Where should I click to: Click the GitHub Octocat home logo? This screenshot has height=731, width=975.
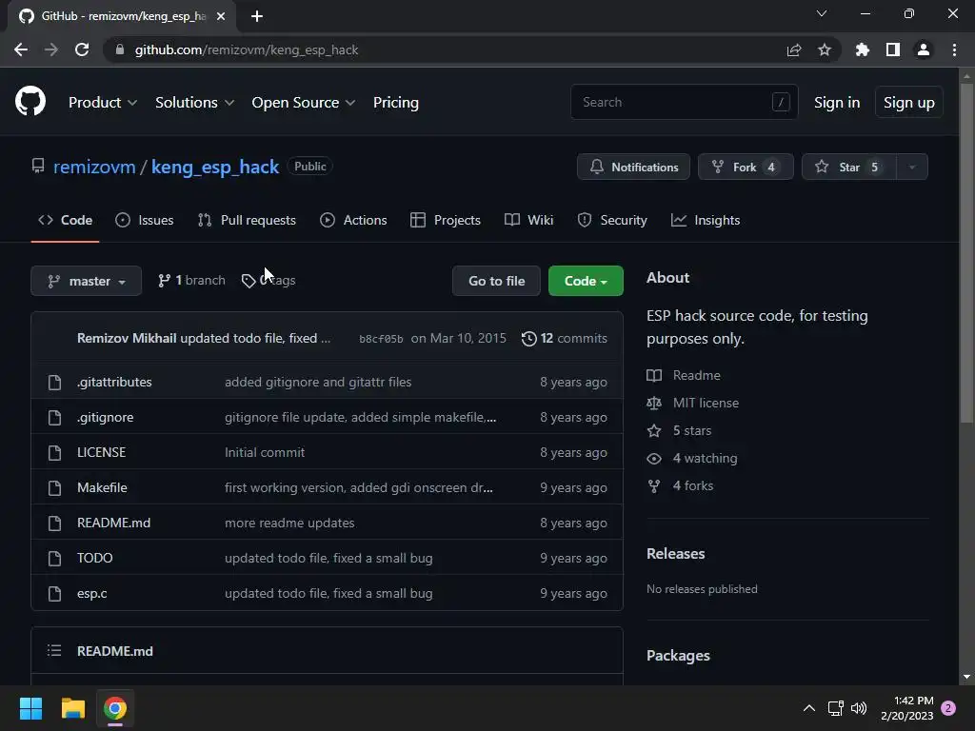pos(30,102)
